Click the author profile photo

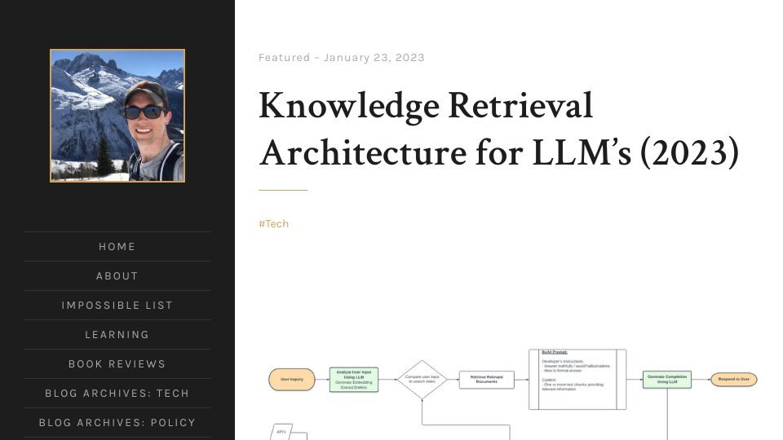coord(117,116)
